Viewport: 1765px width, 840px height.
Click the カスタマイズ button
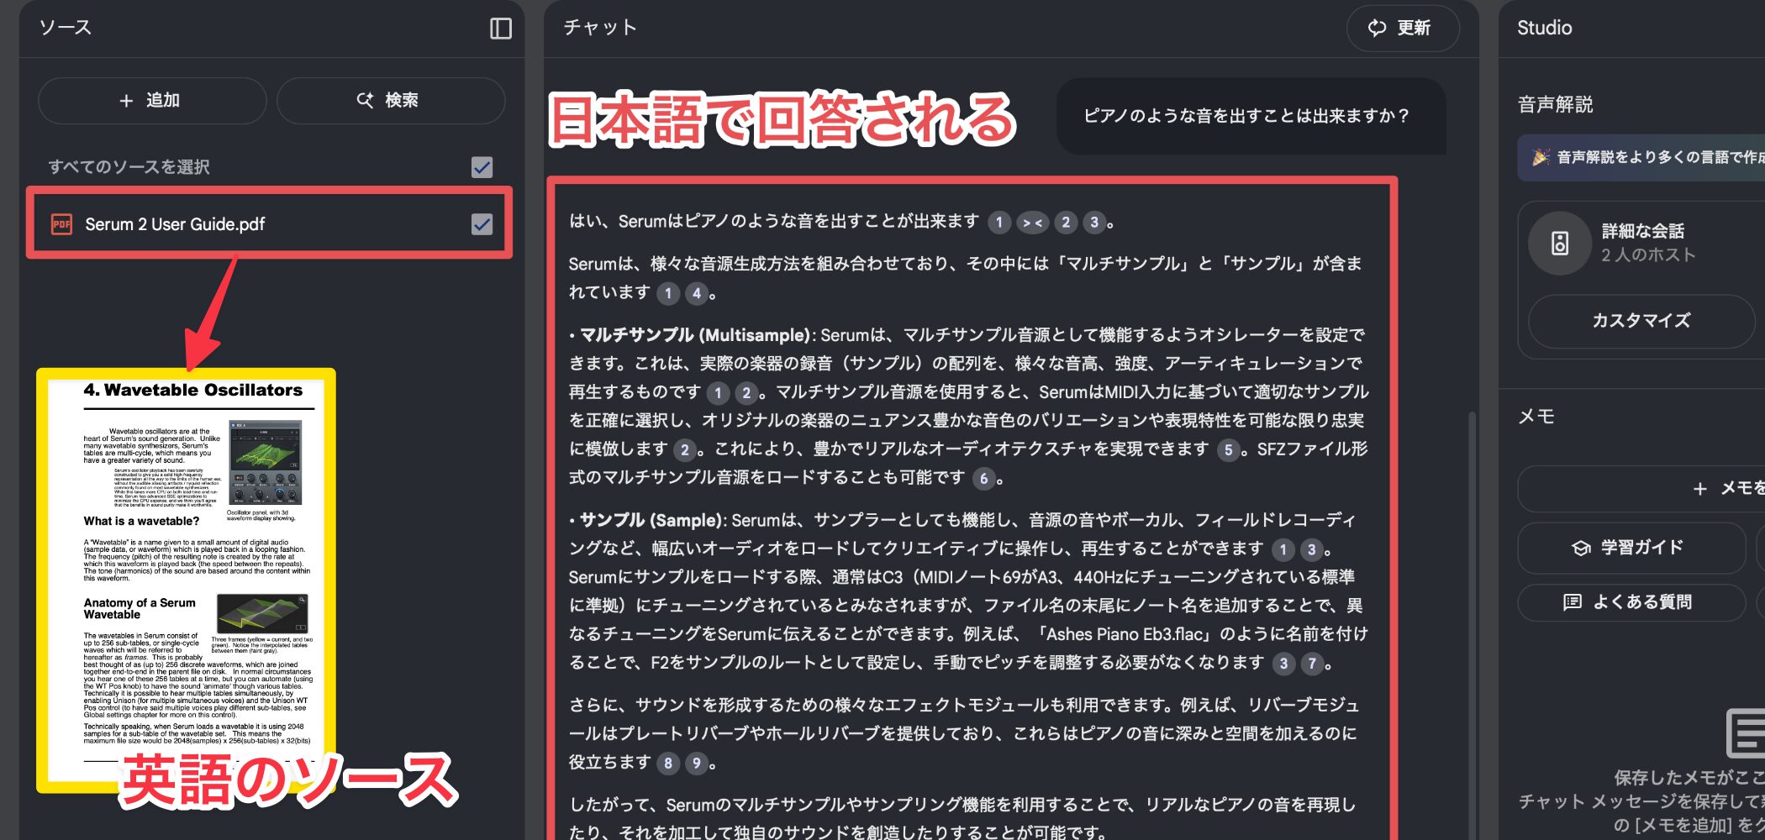(x=1641, y=321)
